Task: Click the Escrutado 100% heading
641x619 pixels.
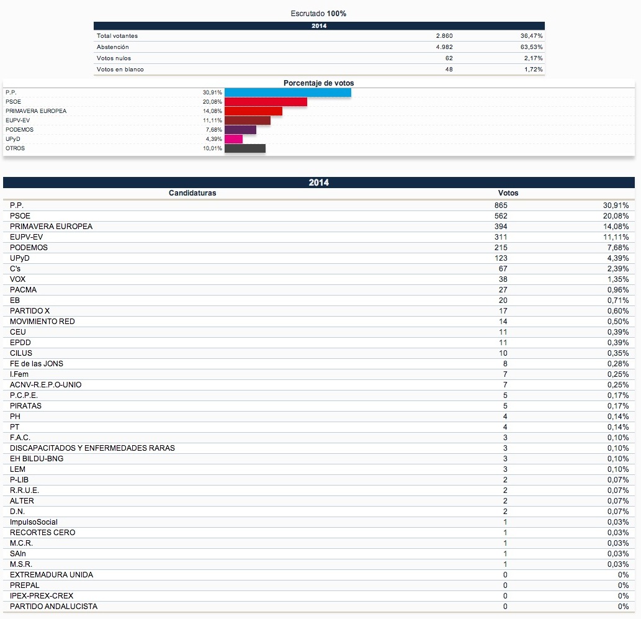Action: point(319,14)
